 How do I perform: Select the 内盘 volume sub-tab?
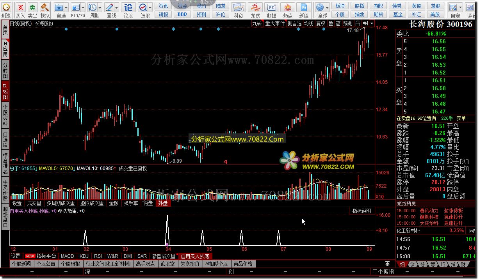point(148,203)
